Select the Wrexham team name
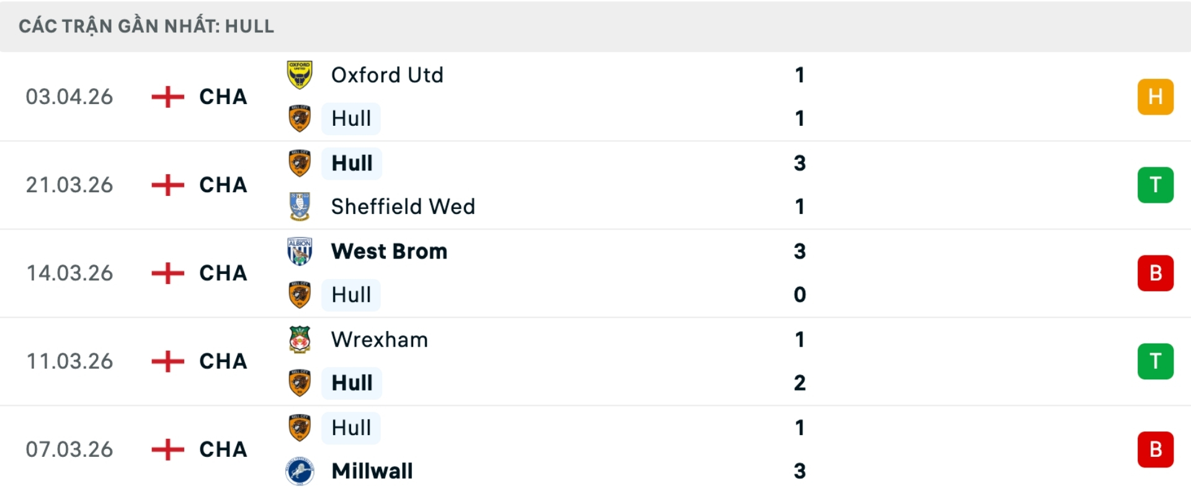Image resolution: width=1191 pixels, height=491 pixels. tap(380, 340)
